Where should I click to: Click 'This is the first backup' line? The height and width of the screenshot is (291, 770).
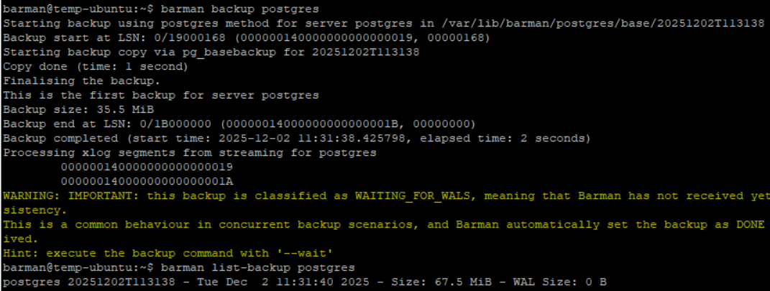tap(161, 95)
